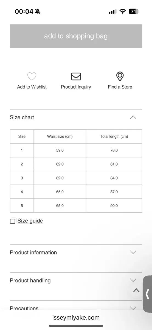Screen dimensions: 152x330
Task: Tap the Waist size (cm) column header
Action: (x=60, y=136)
